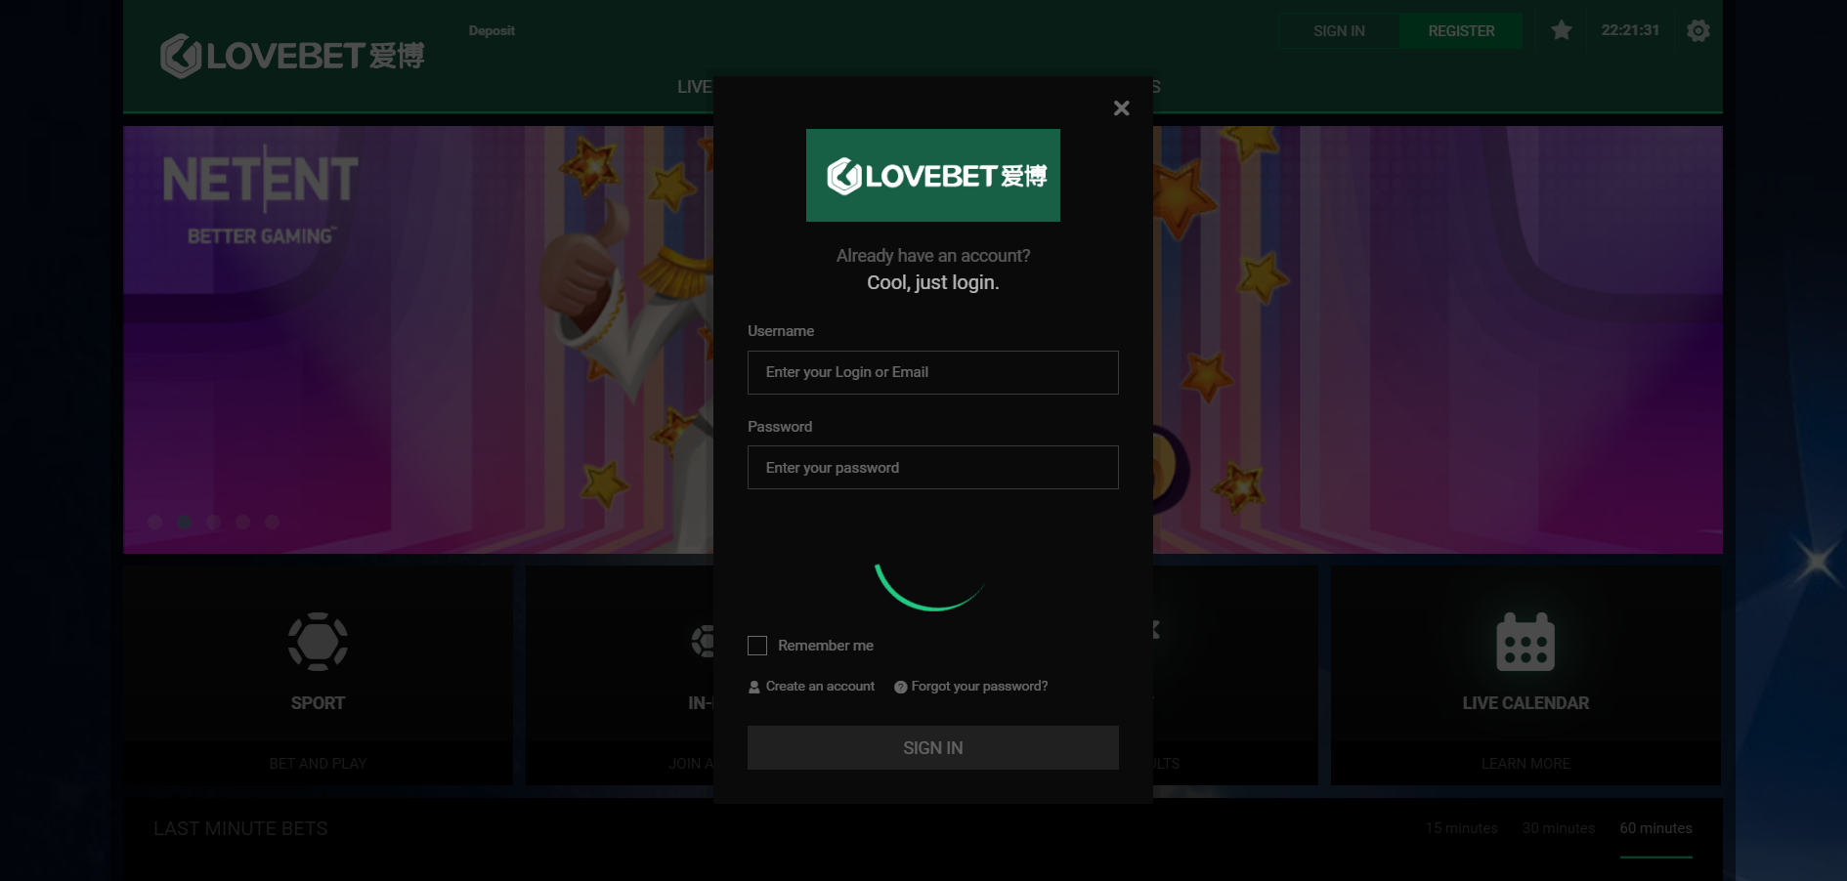Image resolution: width=1847 pixels, height=881 pixels.
Task: Click the Username login or email field
Action: (933, 372)
